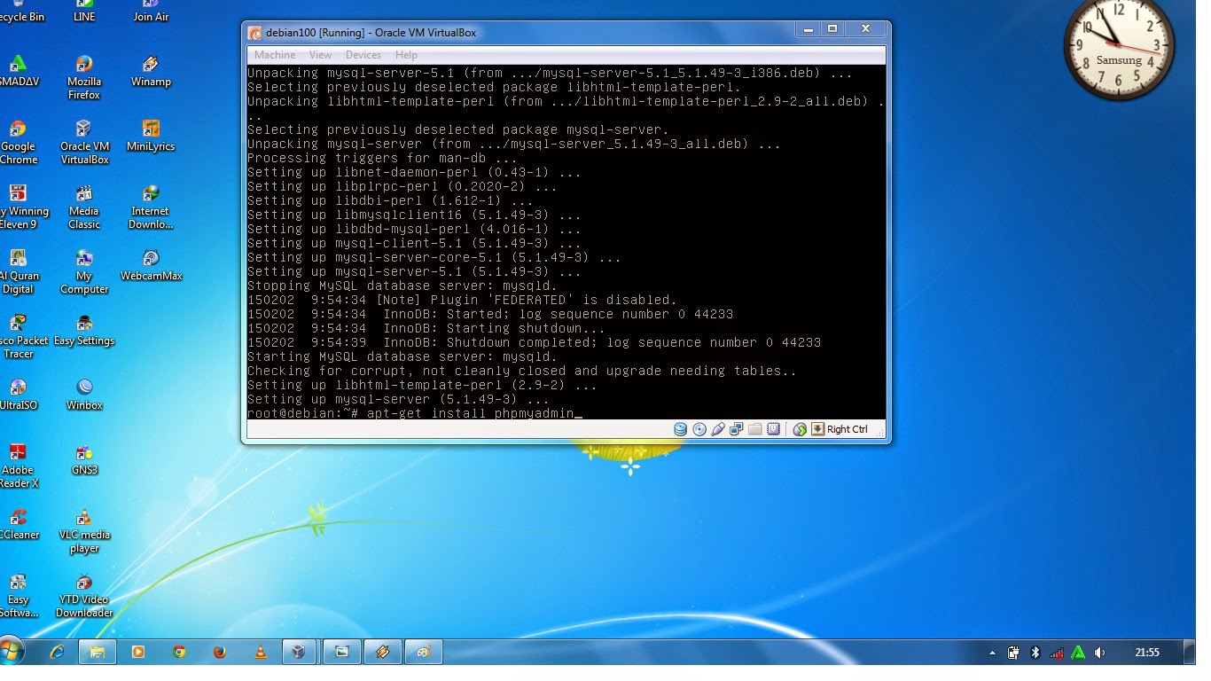
Task: Select the Mozilla Firefox desktop icon
Action: tap(84, 77)
